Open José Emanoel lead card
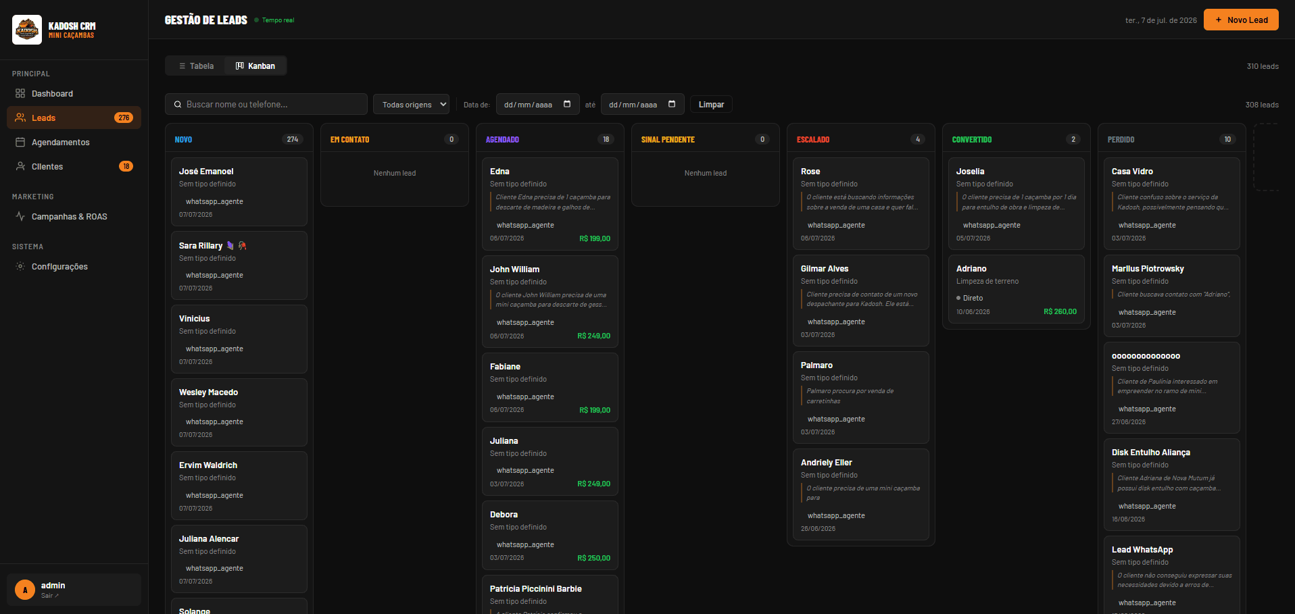 239,192
